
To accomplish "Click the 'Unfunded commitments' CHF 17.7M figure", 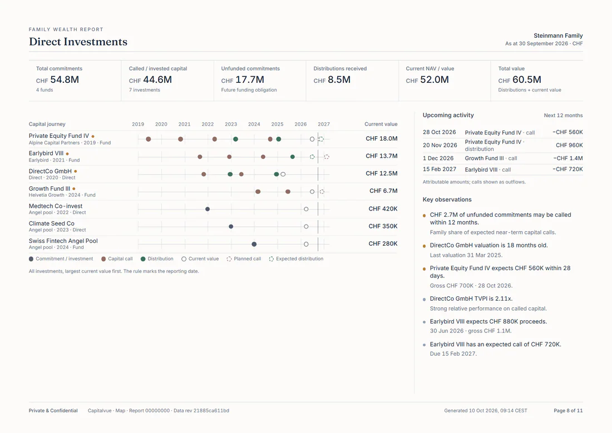I will click(x=243, y=79).
